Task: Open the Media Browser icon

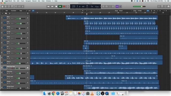Action: [169, 6]
